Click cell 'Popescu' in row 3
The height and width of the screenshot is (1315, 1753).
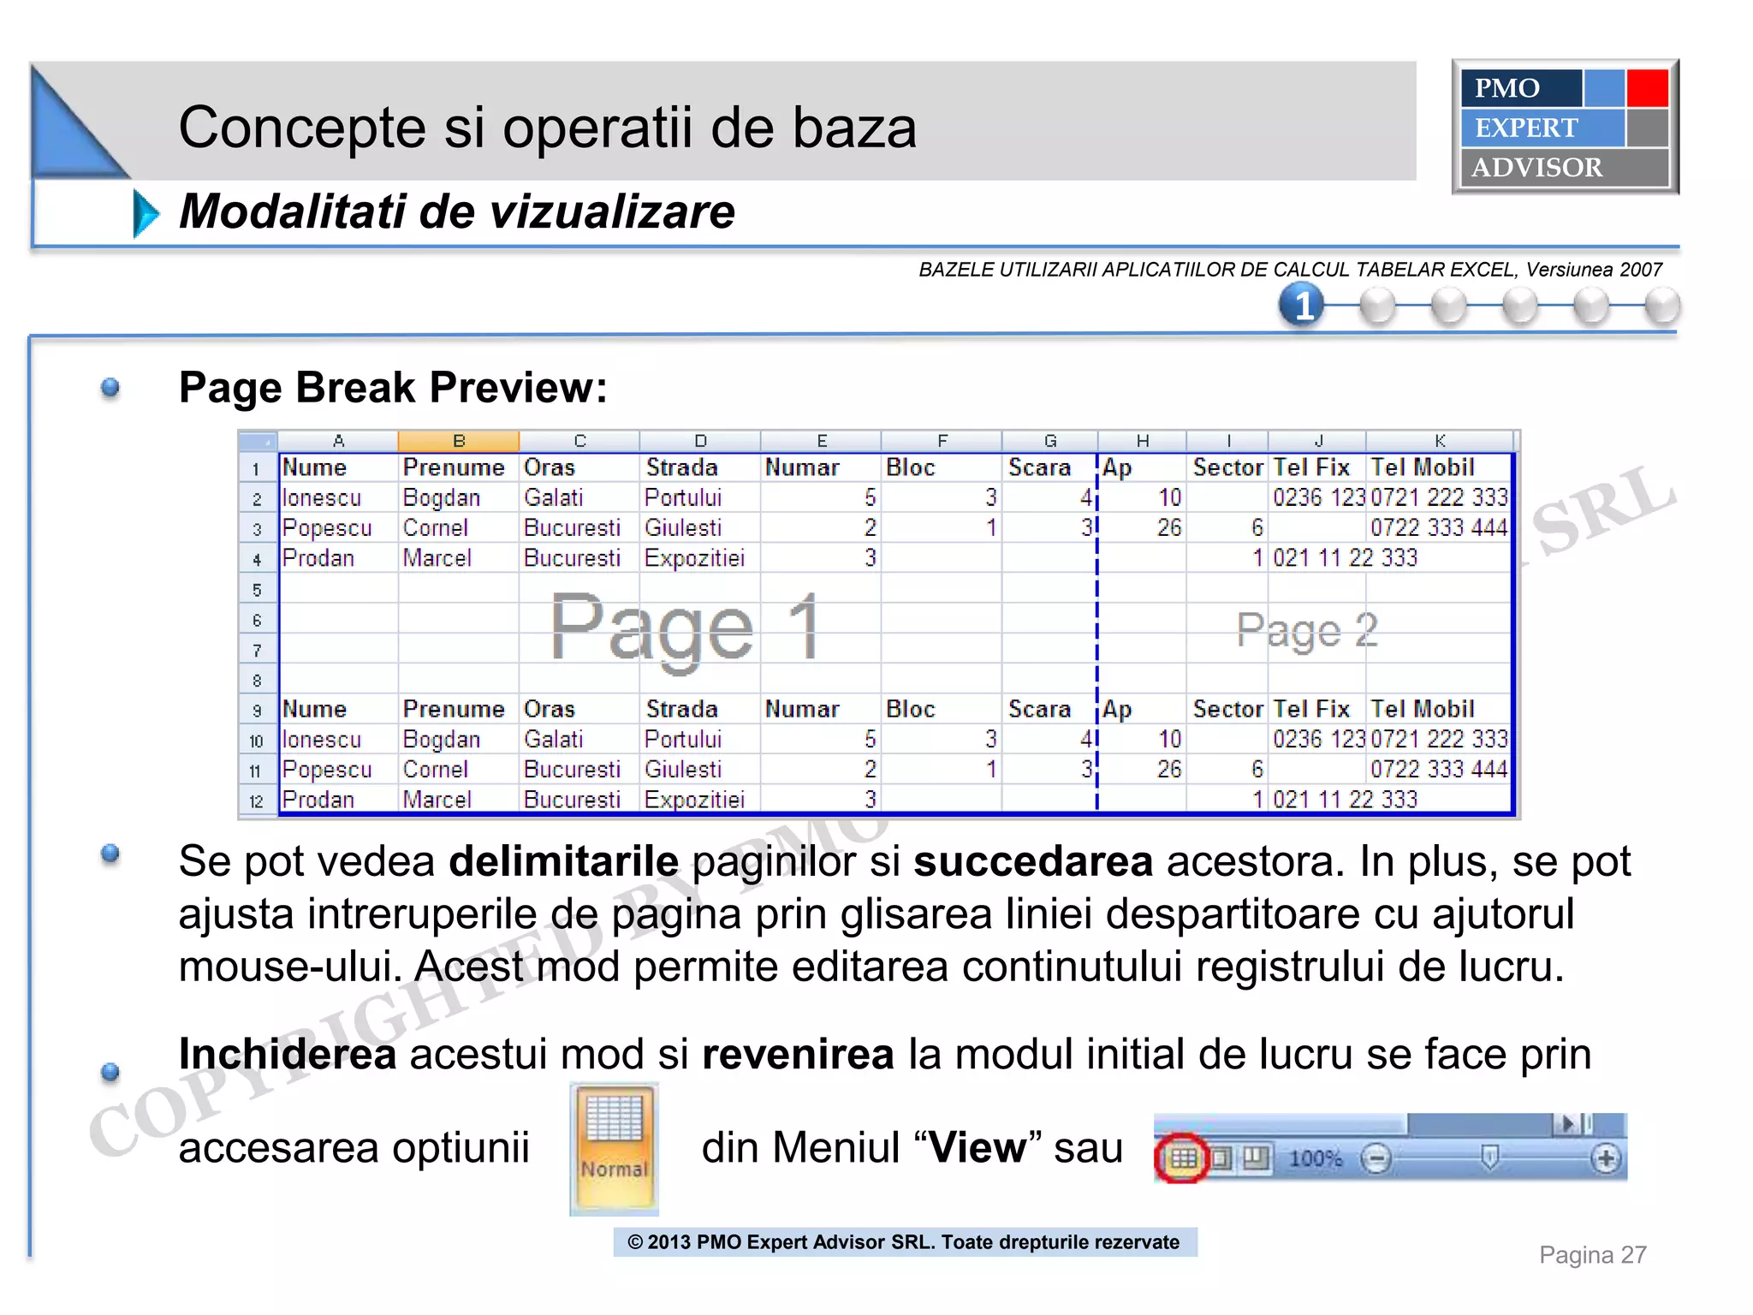tap(339, 528)
